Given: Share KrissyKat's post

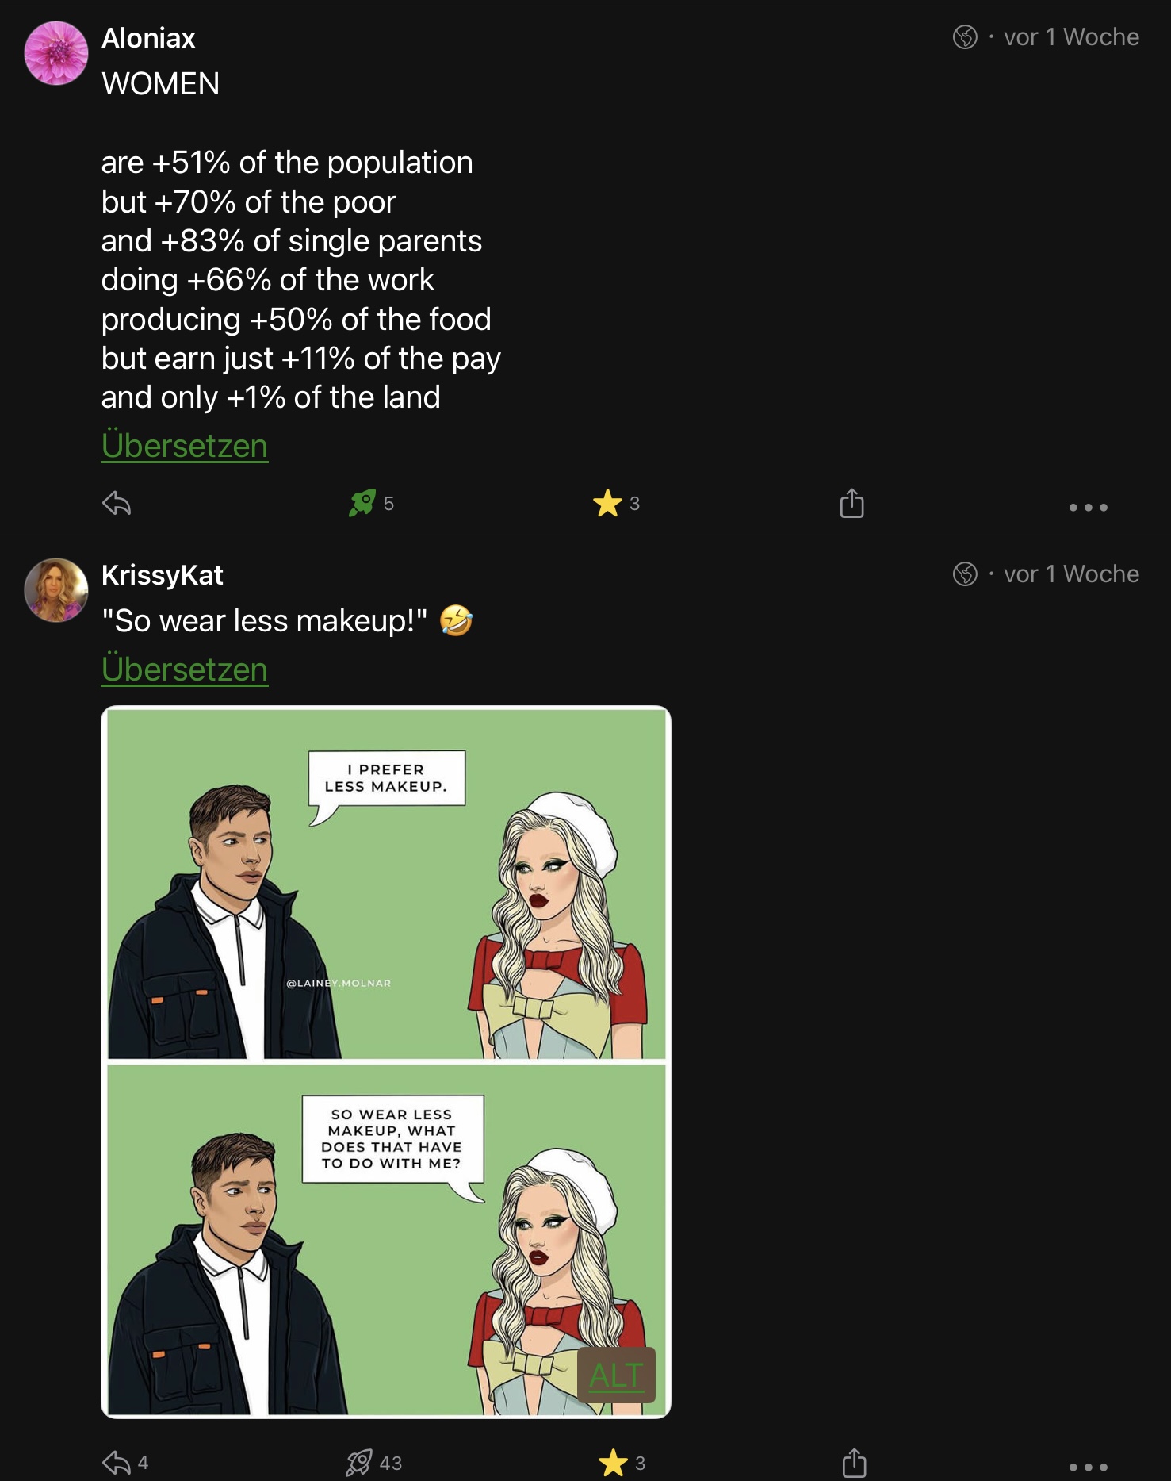Looking at the screenshot, I should 853,1462.
